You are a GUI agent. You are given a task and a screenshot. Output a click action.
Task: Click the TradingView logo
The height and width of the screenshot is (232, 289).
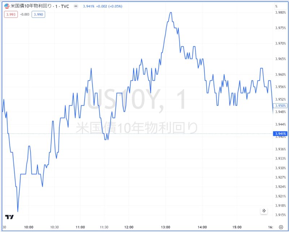[x=9, y=217]
